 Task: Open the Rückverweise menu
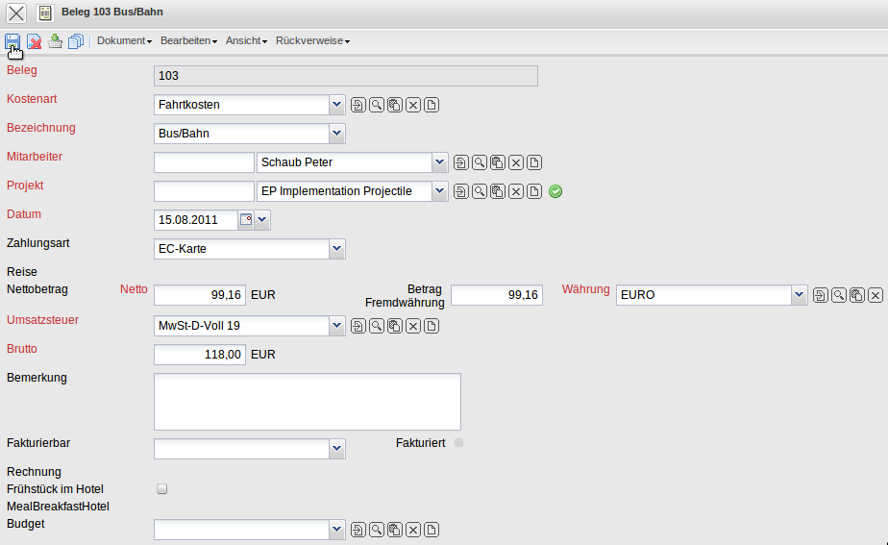312,41
